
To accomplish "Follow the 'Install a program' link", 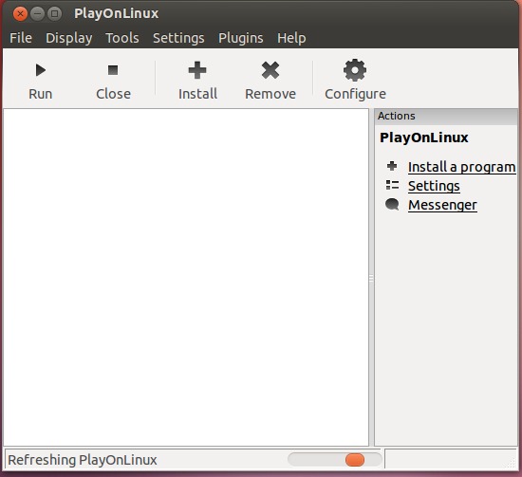I will pos(462,167).
